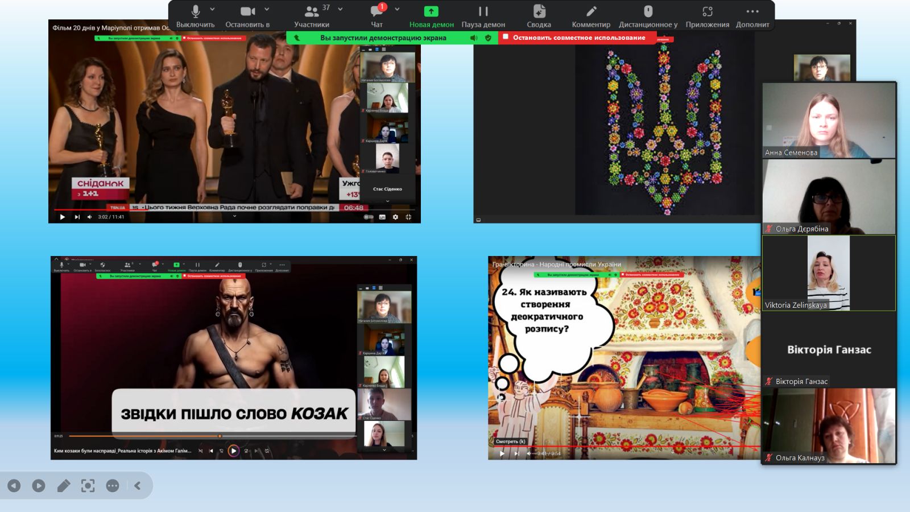The image size is (910, 512).
Task: Select Ольга Дерябіна video tile
Action: 829,197
